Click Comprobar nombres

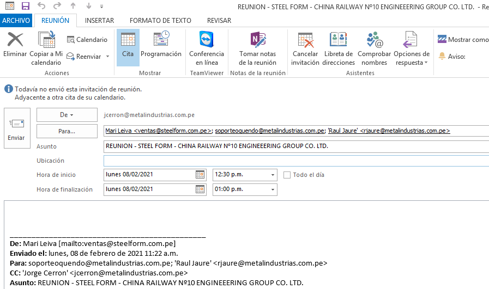click(x=374, y=48)
